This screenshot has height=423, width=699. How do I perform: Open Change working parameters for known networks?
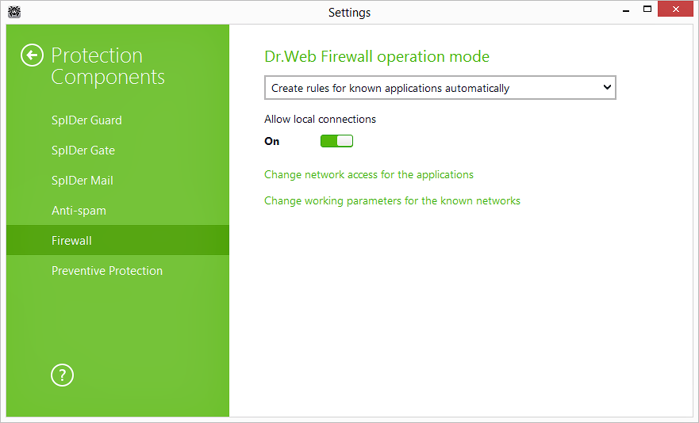coord(392,200)
